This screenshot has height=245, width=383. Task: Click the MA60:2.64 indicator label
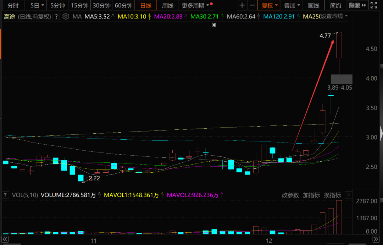[241, 17]
